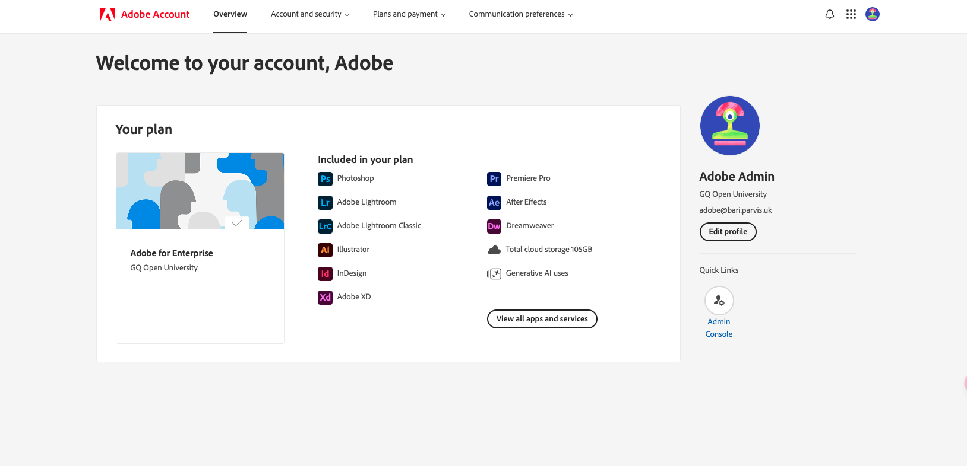The height and width of the screenshot is (466, 967).
Task: Click the cloud storage icon
Action: point(494,250)
